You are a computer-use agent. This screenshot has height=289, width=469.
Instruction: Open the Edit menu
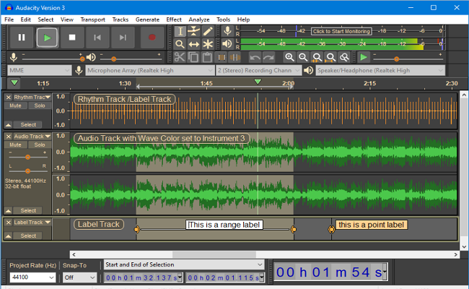pyautogui.click(x=25, y=20)
